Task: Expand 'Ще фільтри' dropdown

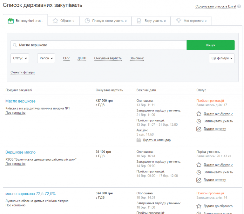Action: 222,58
